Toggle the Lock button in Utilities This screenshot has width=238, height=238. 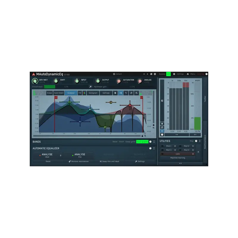click(x=178, y=154)
